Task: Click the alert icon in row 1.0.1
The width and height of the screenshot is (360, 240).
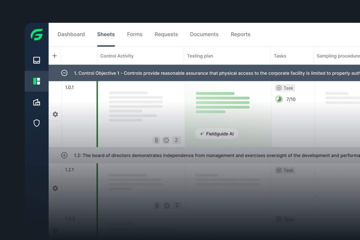Action: (x=166, y=140)
